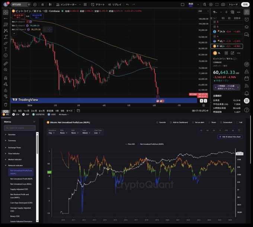Select the 1-year range tab under chart
253x227 pixels.
pos(57,111)
